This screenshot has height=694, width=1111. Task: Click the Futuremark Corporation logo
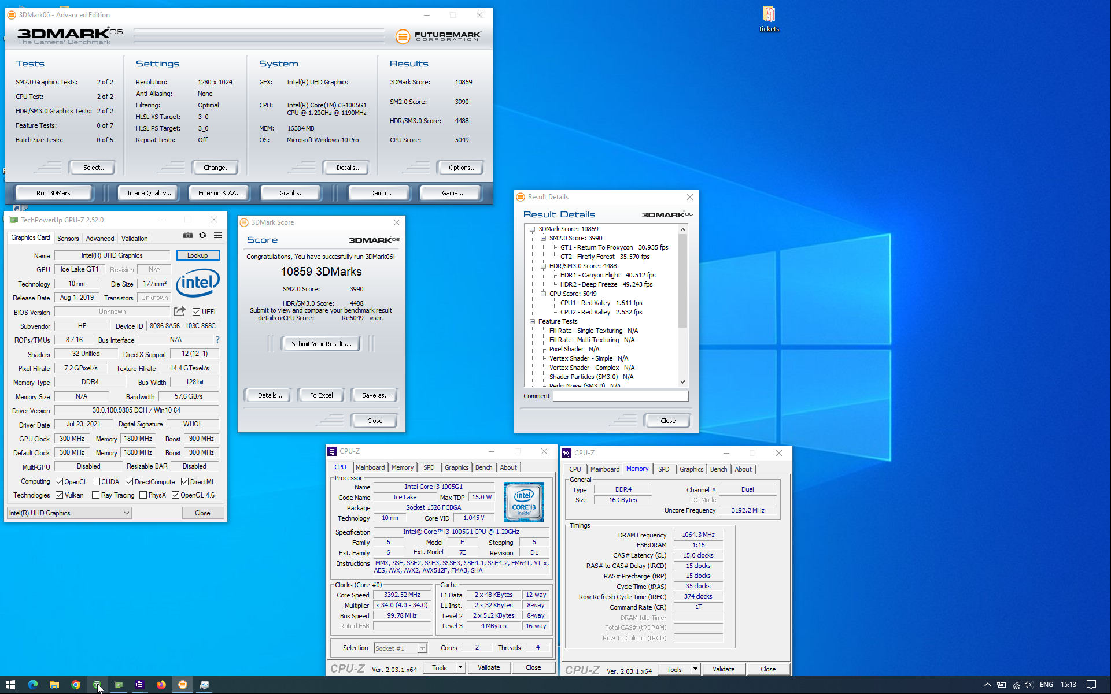point(438,36)
